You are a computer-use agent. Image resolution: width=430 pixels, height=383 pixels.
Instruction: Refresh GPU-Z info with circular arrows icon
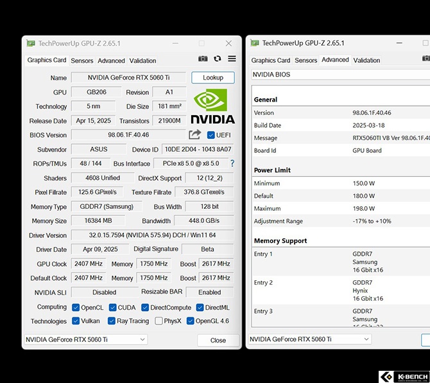click(x=218, y=58)
